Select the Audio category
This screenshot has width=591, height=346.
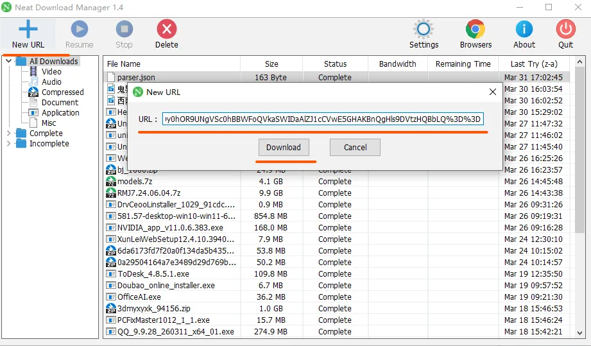[51, 82]
